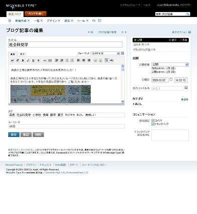
Task: Select the 続き extended tab
Action: [x=22, y=54]
